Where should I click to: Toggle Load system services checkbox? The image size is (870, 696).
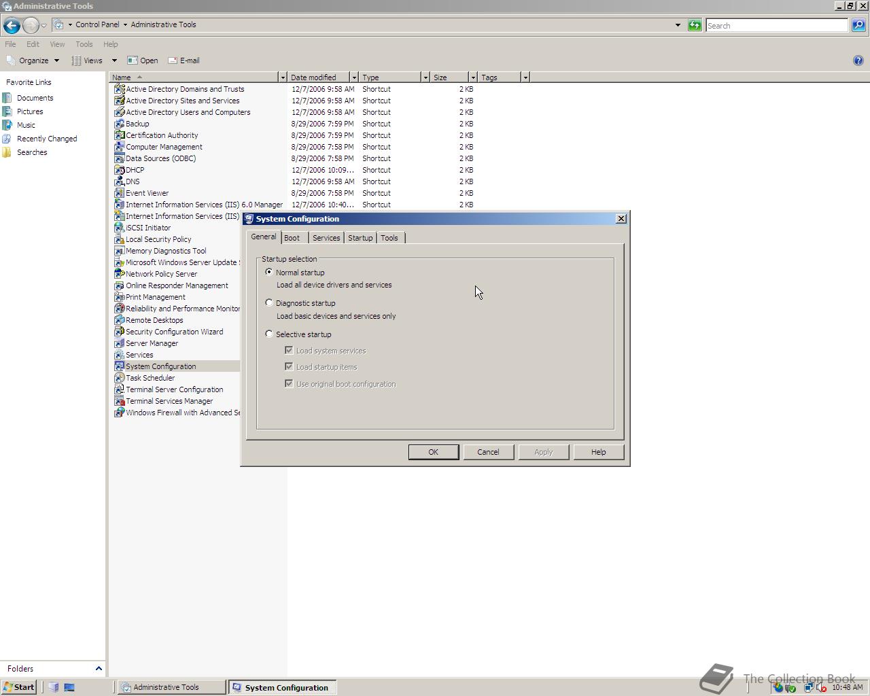pyautogui.click(x=289, y=350)
